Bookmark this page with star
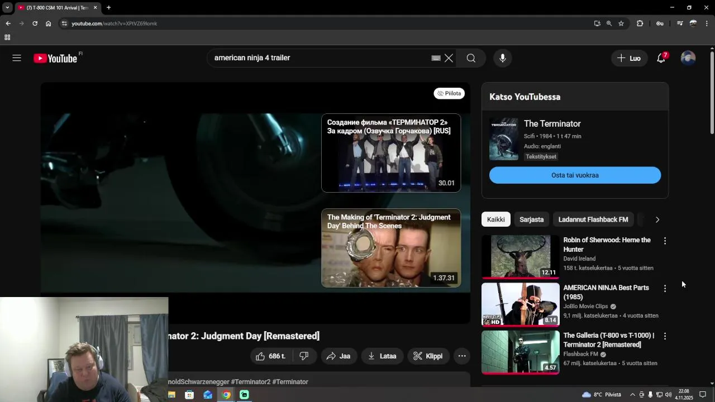The height and width of the screenshot is (402, 715). tap(621, 23)
